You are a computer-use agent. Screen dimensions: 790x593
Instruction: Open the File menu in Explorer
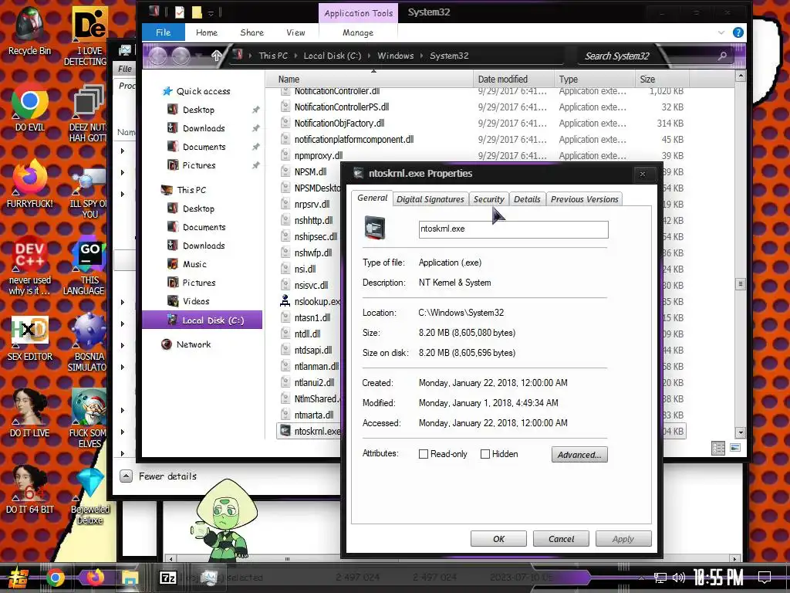[164, 32]
